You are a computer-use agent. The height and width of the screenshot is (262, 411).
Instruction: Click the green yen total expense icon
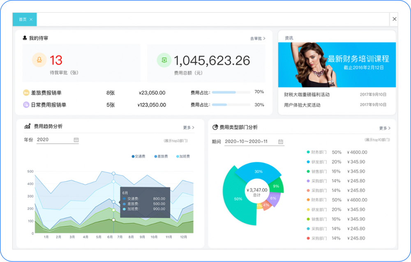coord(164,60)
